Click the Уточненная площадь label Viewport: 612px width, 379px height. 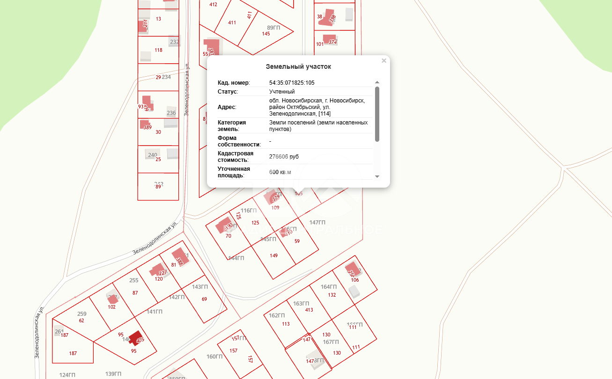click(x=234, y=172)
